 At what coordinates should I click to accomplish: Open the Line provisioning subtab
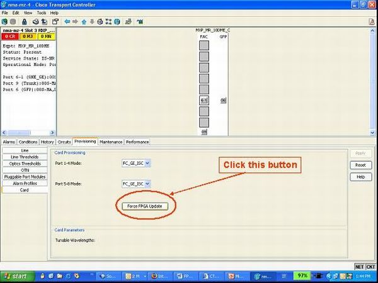coord(25,150)
